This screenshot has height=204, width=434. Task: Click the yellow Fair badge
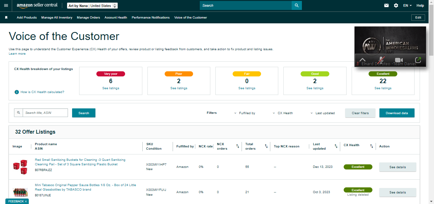(x=247, y=74)
